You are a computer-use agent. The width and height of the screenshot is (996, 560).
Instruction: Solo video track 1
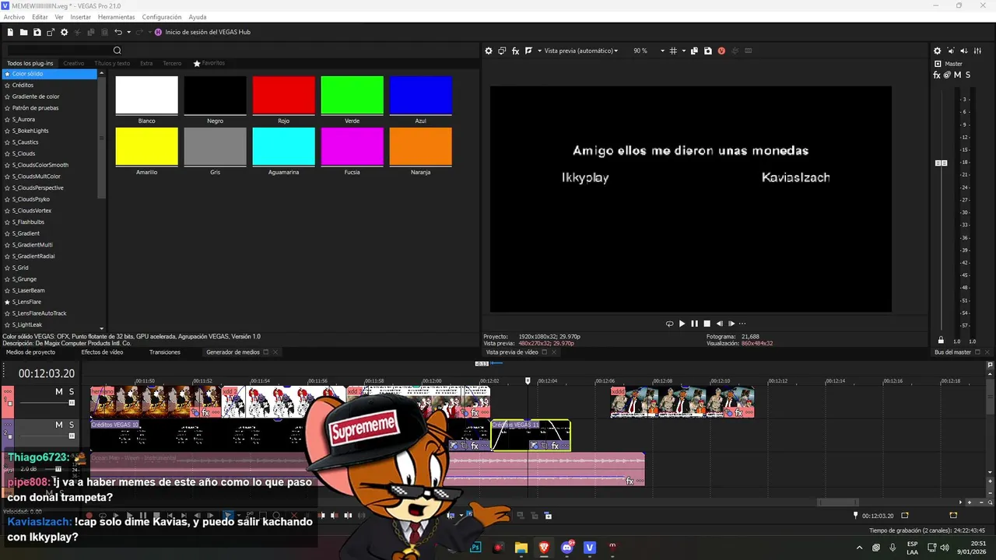72,391
